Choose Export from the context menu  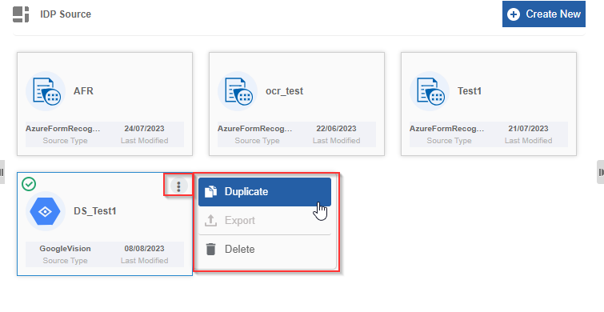(x=265, y=220)
